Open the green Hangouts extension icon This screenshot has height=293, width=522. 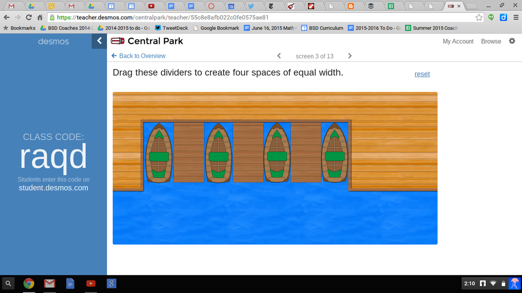click(x=491, y=17)
